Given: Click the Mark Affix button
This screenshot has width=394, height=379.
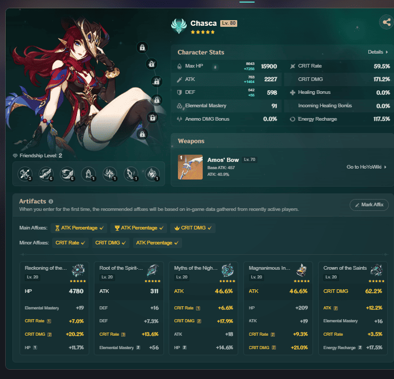Looking at the screenshot, I should (x=369, y=205).
